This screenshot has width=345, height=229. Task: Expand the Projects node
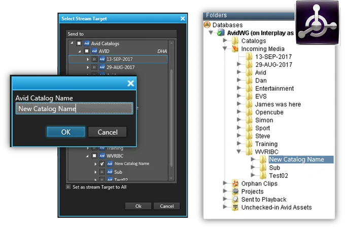225,191
